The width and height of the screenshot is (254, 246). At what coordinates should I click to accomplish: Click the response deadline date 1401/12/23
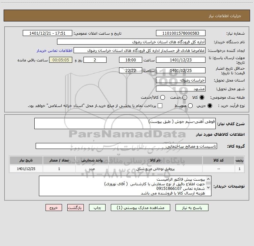(181, 60)
